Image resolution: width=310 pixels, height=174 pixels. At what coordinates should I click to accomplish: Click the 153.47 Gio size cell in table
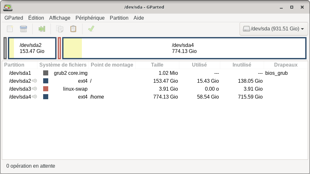[x=166, y=81]
